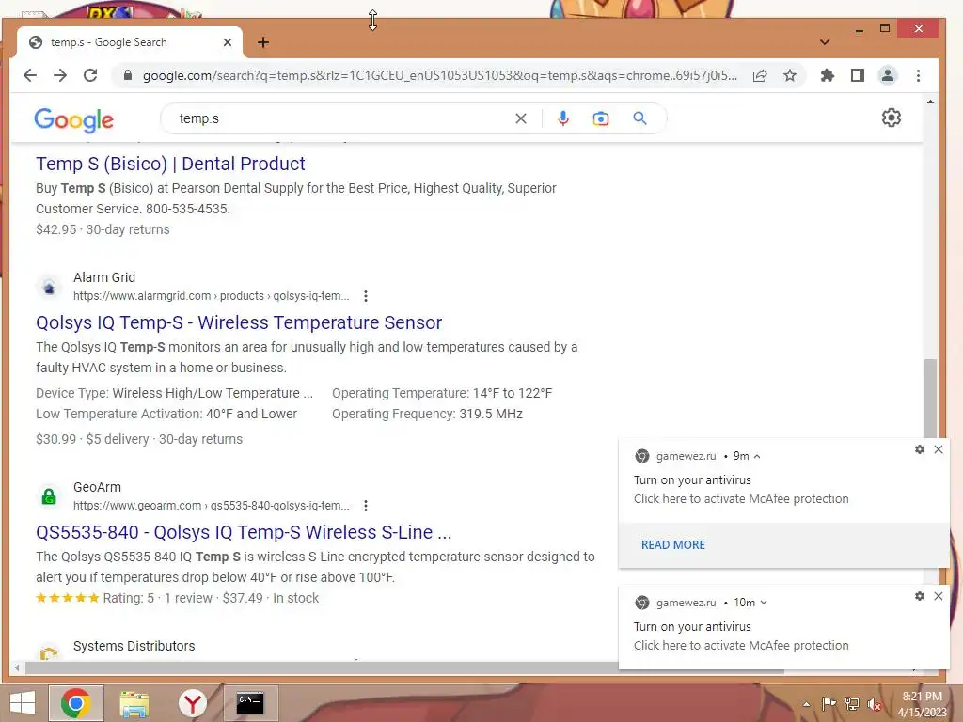
Task: Open a new tab with the plus button
Action: (x=263, y=42)
